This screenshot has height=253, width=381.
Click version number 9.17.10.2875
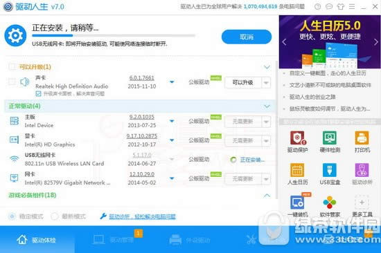coord(141,136)
